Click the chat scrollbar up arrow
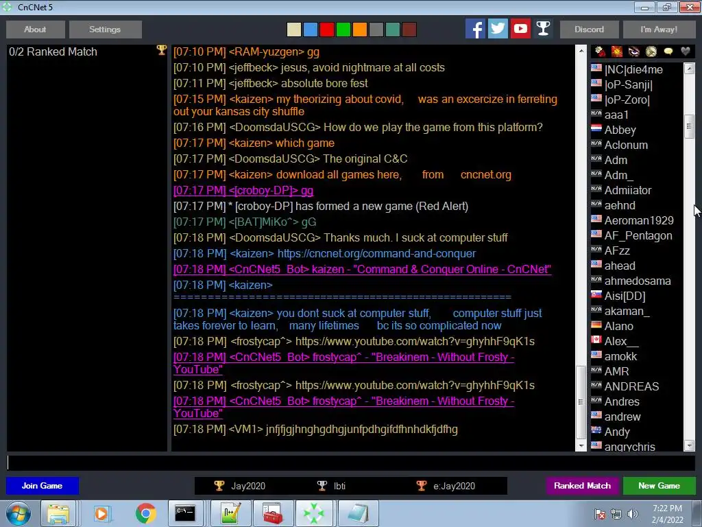The image size is (702, 527). pos(581,51)
